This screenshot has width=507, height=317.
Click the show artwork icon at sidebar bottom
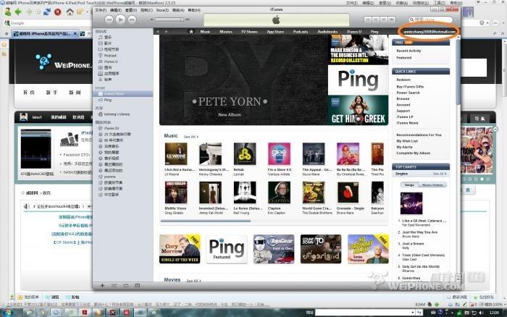tap(138, 286)
